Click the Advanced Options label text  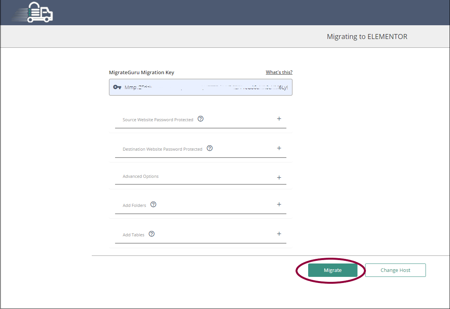pyautogui.click(x=140, y=176)
